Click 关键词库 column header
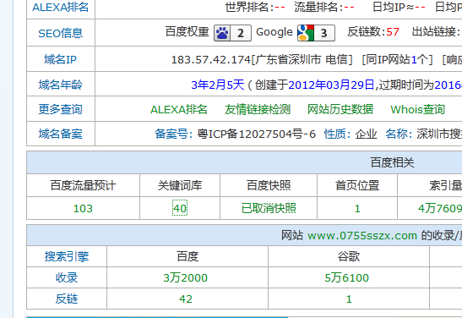The width and height of the screenshot is (462, 318). point(180,185)
